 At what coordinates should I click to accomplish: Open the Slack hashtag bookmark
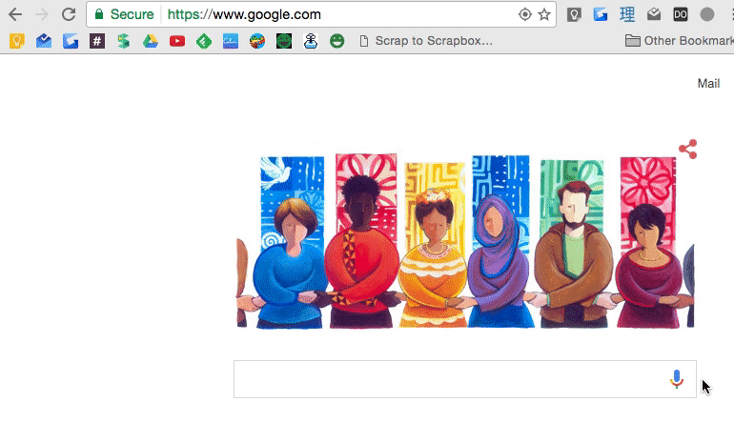coord(97,41)
